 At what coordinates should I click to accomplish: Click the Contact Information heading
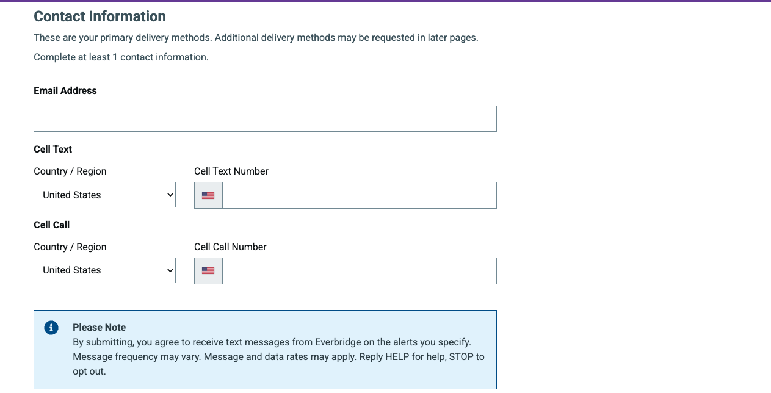(100, 16)
